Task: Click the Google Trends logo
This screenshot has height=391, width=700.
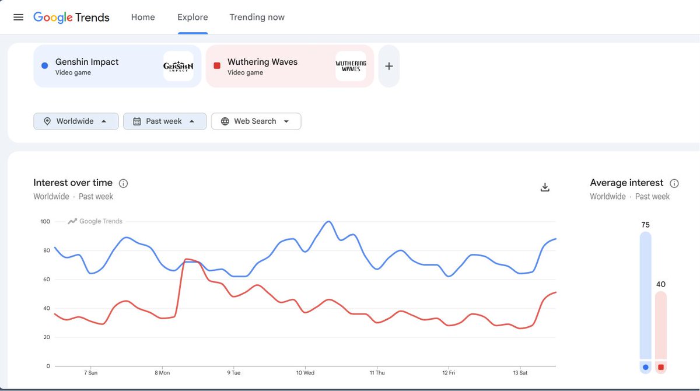Action: (71, 18)
